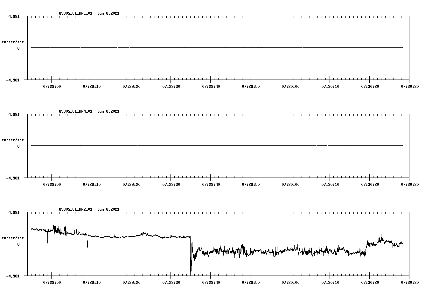
Task: Click the 07:29:10 time label under HNN plot
Action: (92, 184)
